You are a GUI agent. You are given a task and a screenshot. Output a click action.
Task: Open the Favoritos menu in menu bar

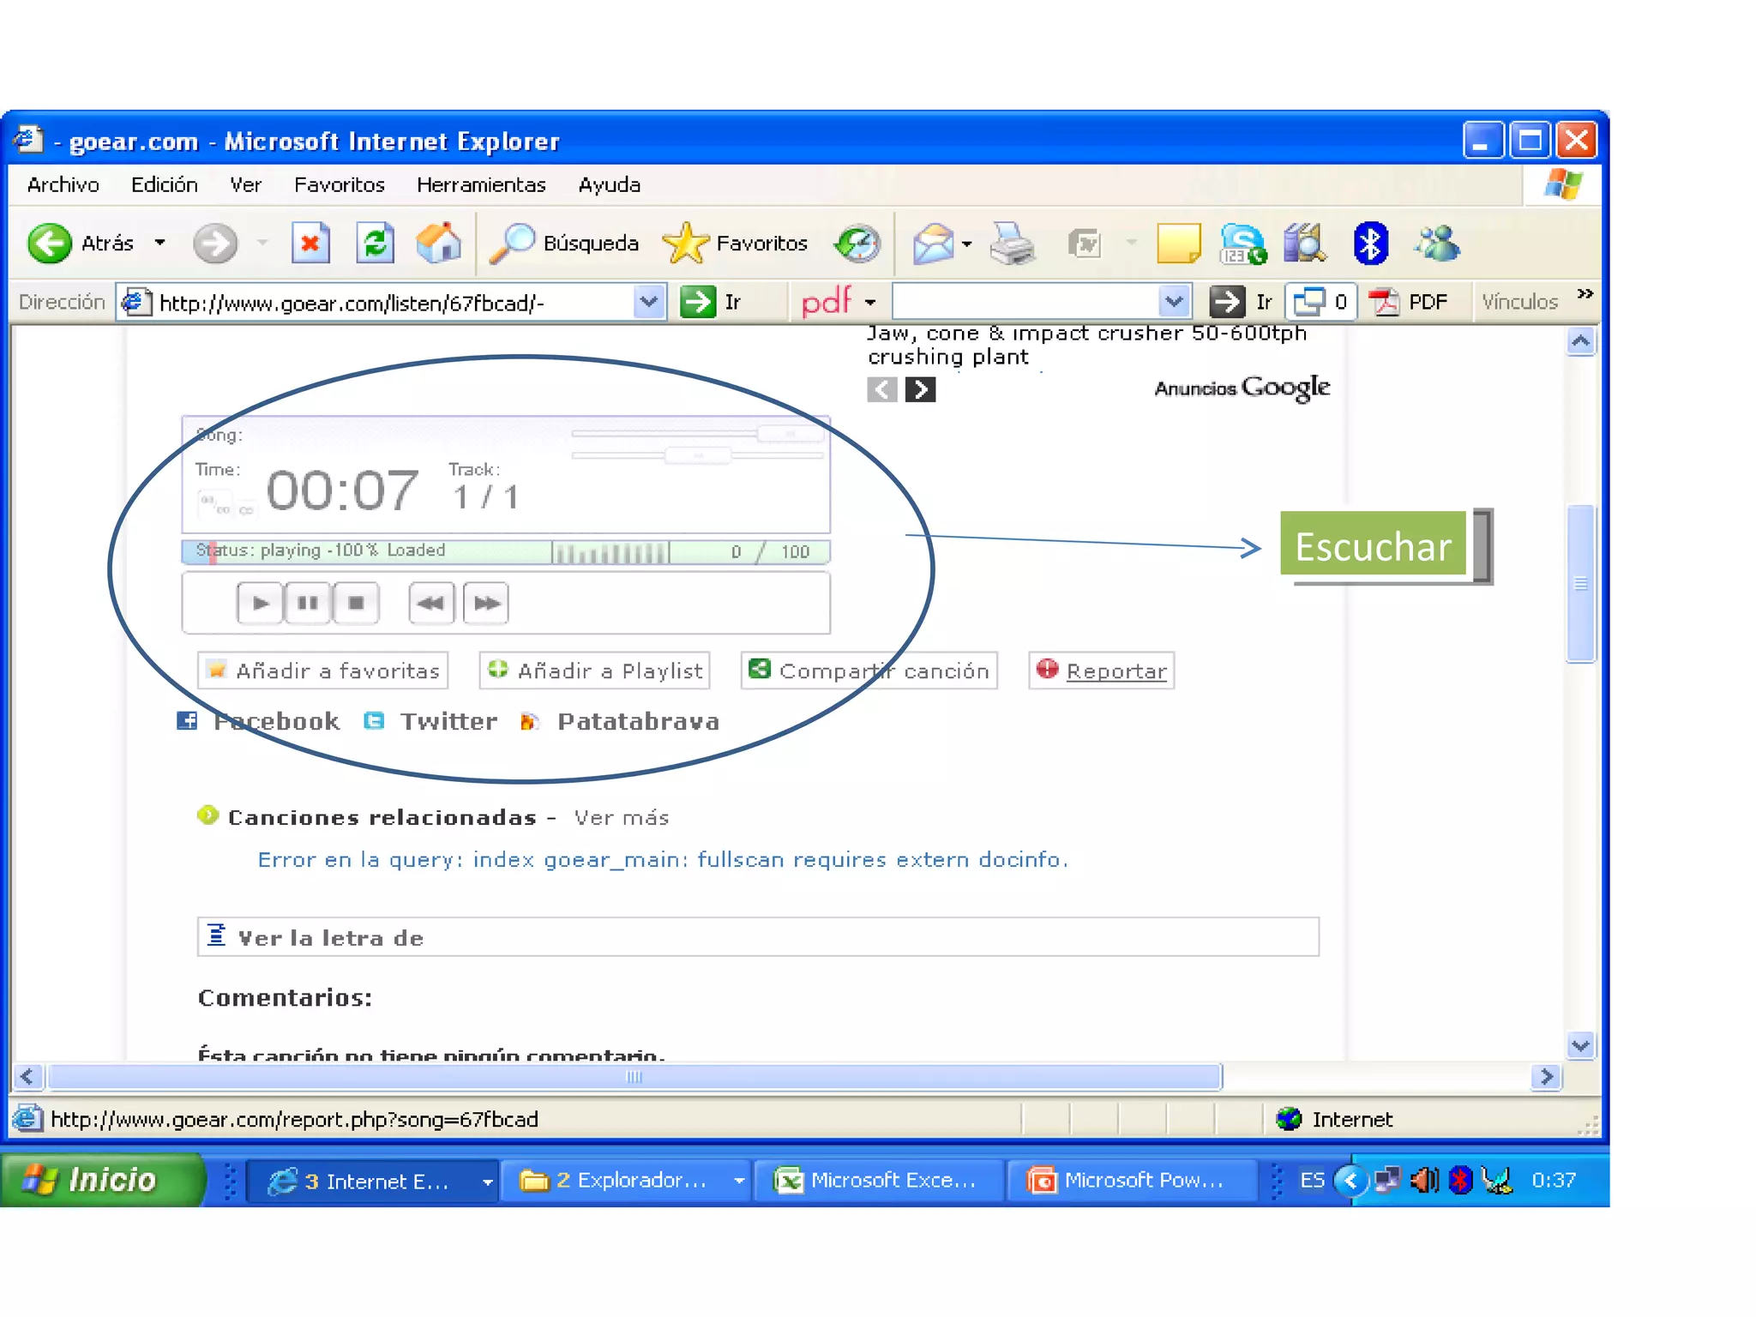click(339, 185)
